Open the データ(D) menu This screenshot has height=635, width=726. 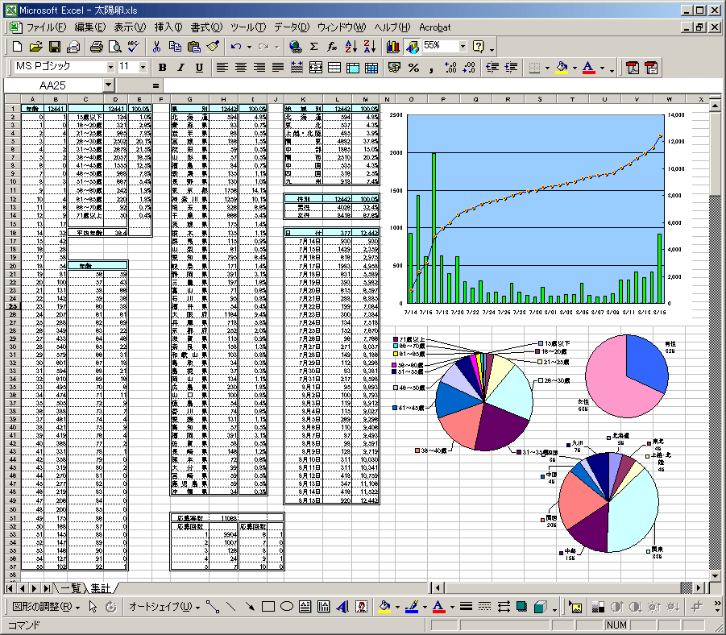[292, 27]
